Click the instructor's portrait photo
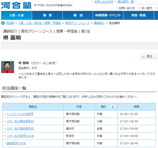This screenshot has width=158, height=148. point(8,67)
